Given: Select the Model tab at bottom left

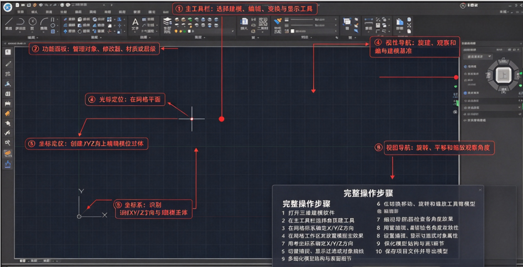Looking at the screenshot, I should pyautogui.click(x=23, y=260).
